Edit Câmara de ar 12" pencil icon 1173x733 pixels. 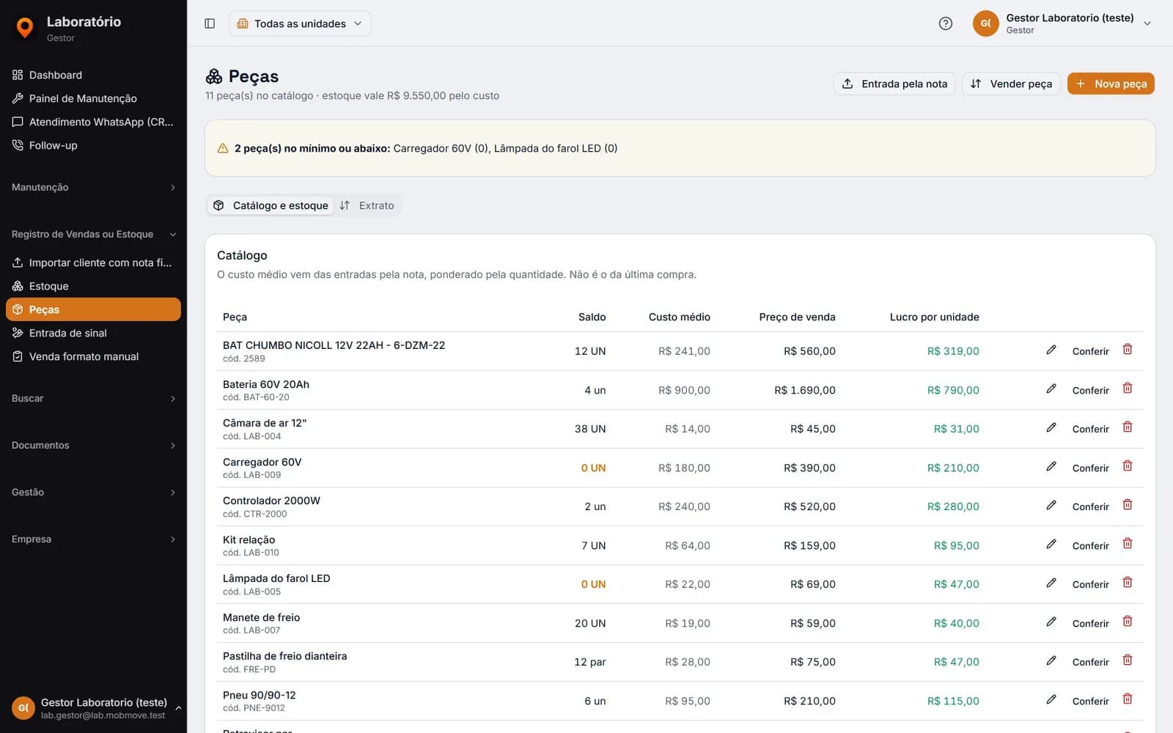[1051, 428]
